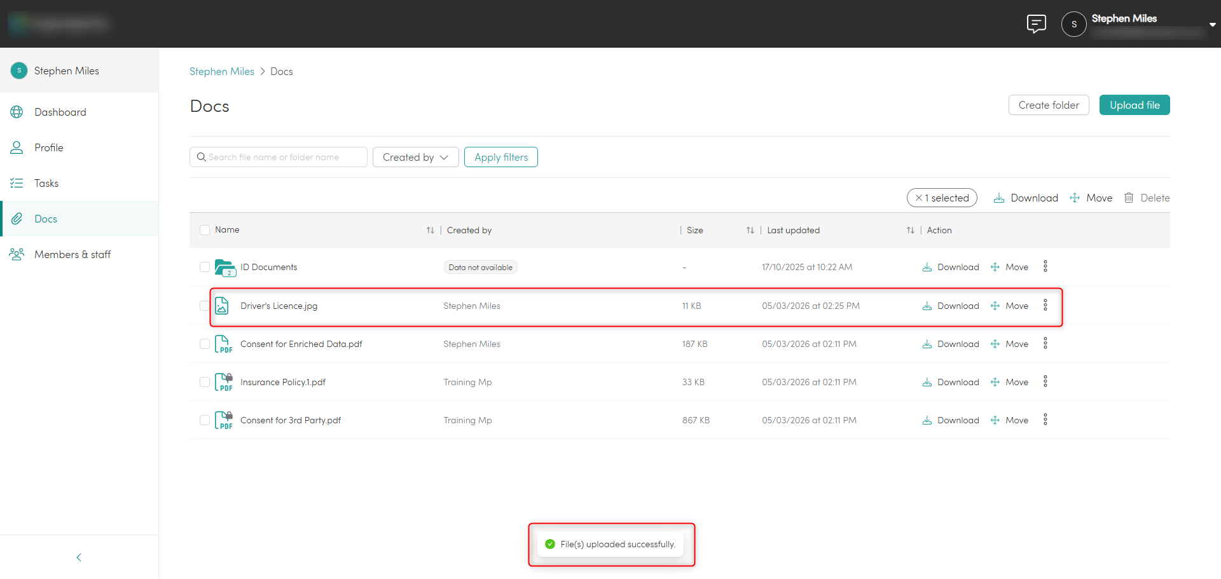Viewport: 1221px width, 579px height.
Task: Download Insurance Policy1.pdf
Action: point(951,382)
